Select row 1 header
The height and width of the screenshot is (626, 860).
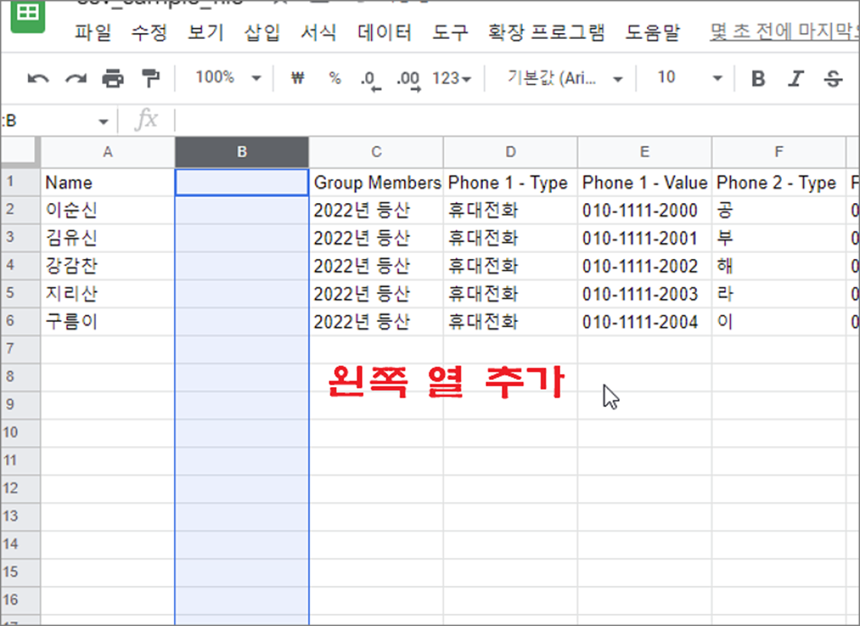20,182
